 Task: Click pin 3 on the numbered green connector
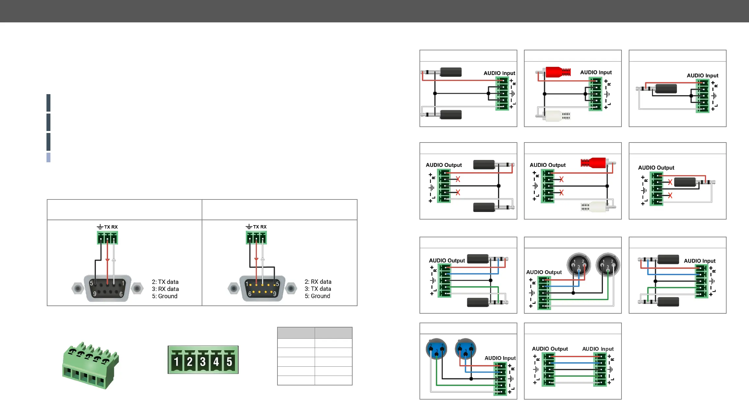(x=203, y=361)
